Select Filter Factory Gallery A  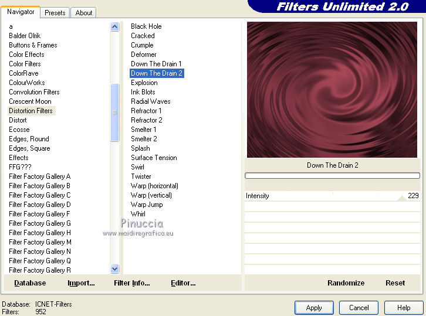pyautogui.click(x=40, y=176)
